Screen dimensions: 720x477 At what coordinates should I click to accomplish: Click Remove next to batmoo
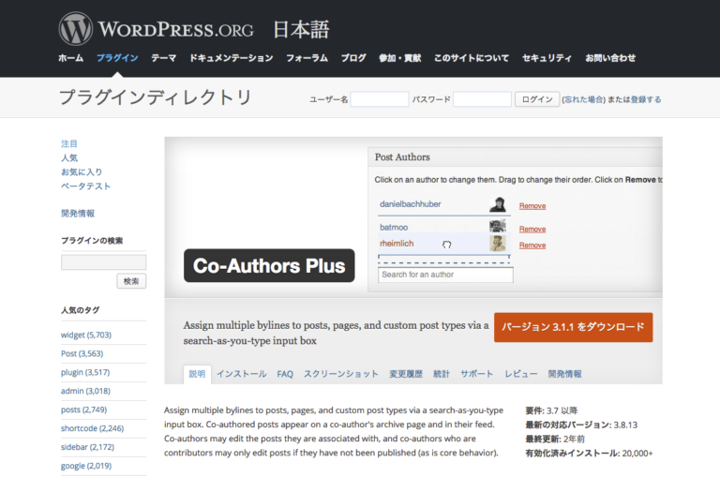(532, 229)
